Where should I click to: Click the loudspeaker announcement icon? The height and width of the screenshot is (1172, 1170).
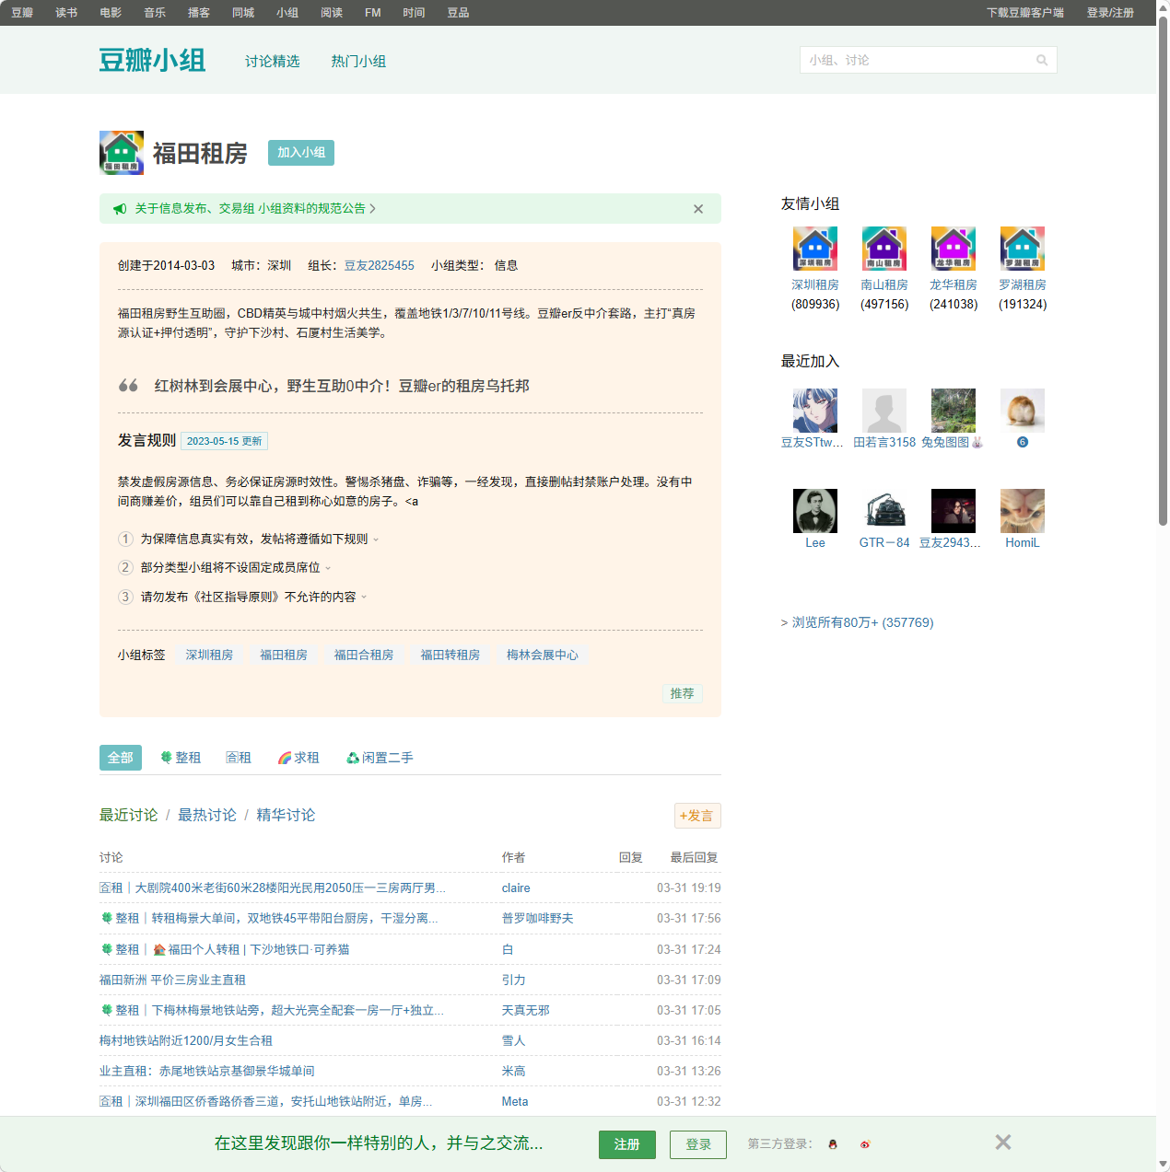(x=120, y=209)
